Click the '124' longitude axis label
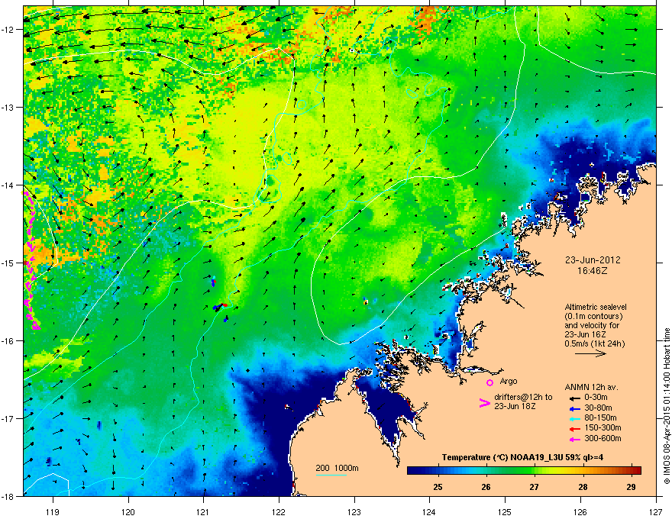 click(x=430, y=511)
